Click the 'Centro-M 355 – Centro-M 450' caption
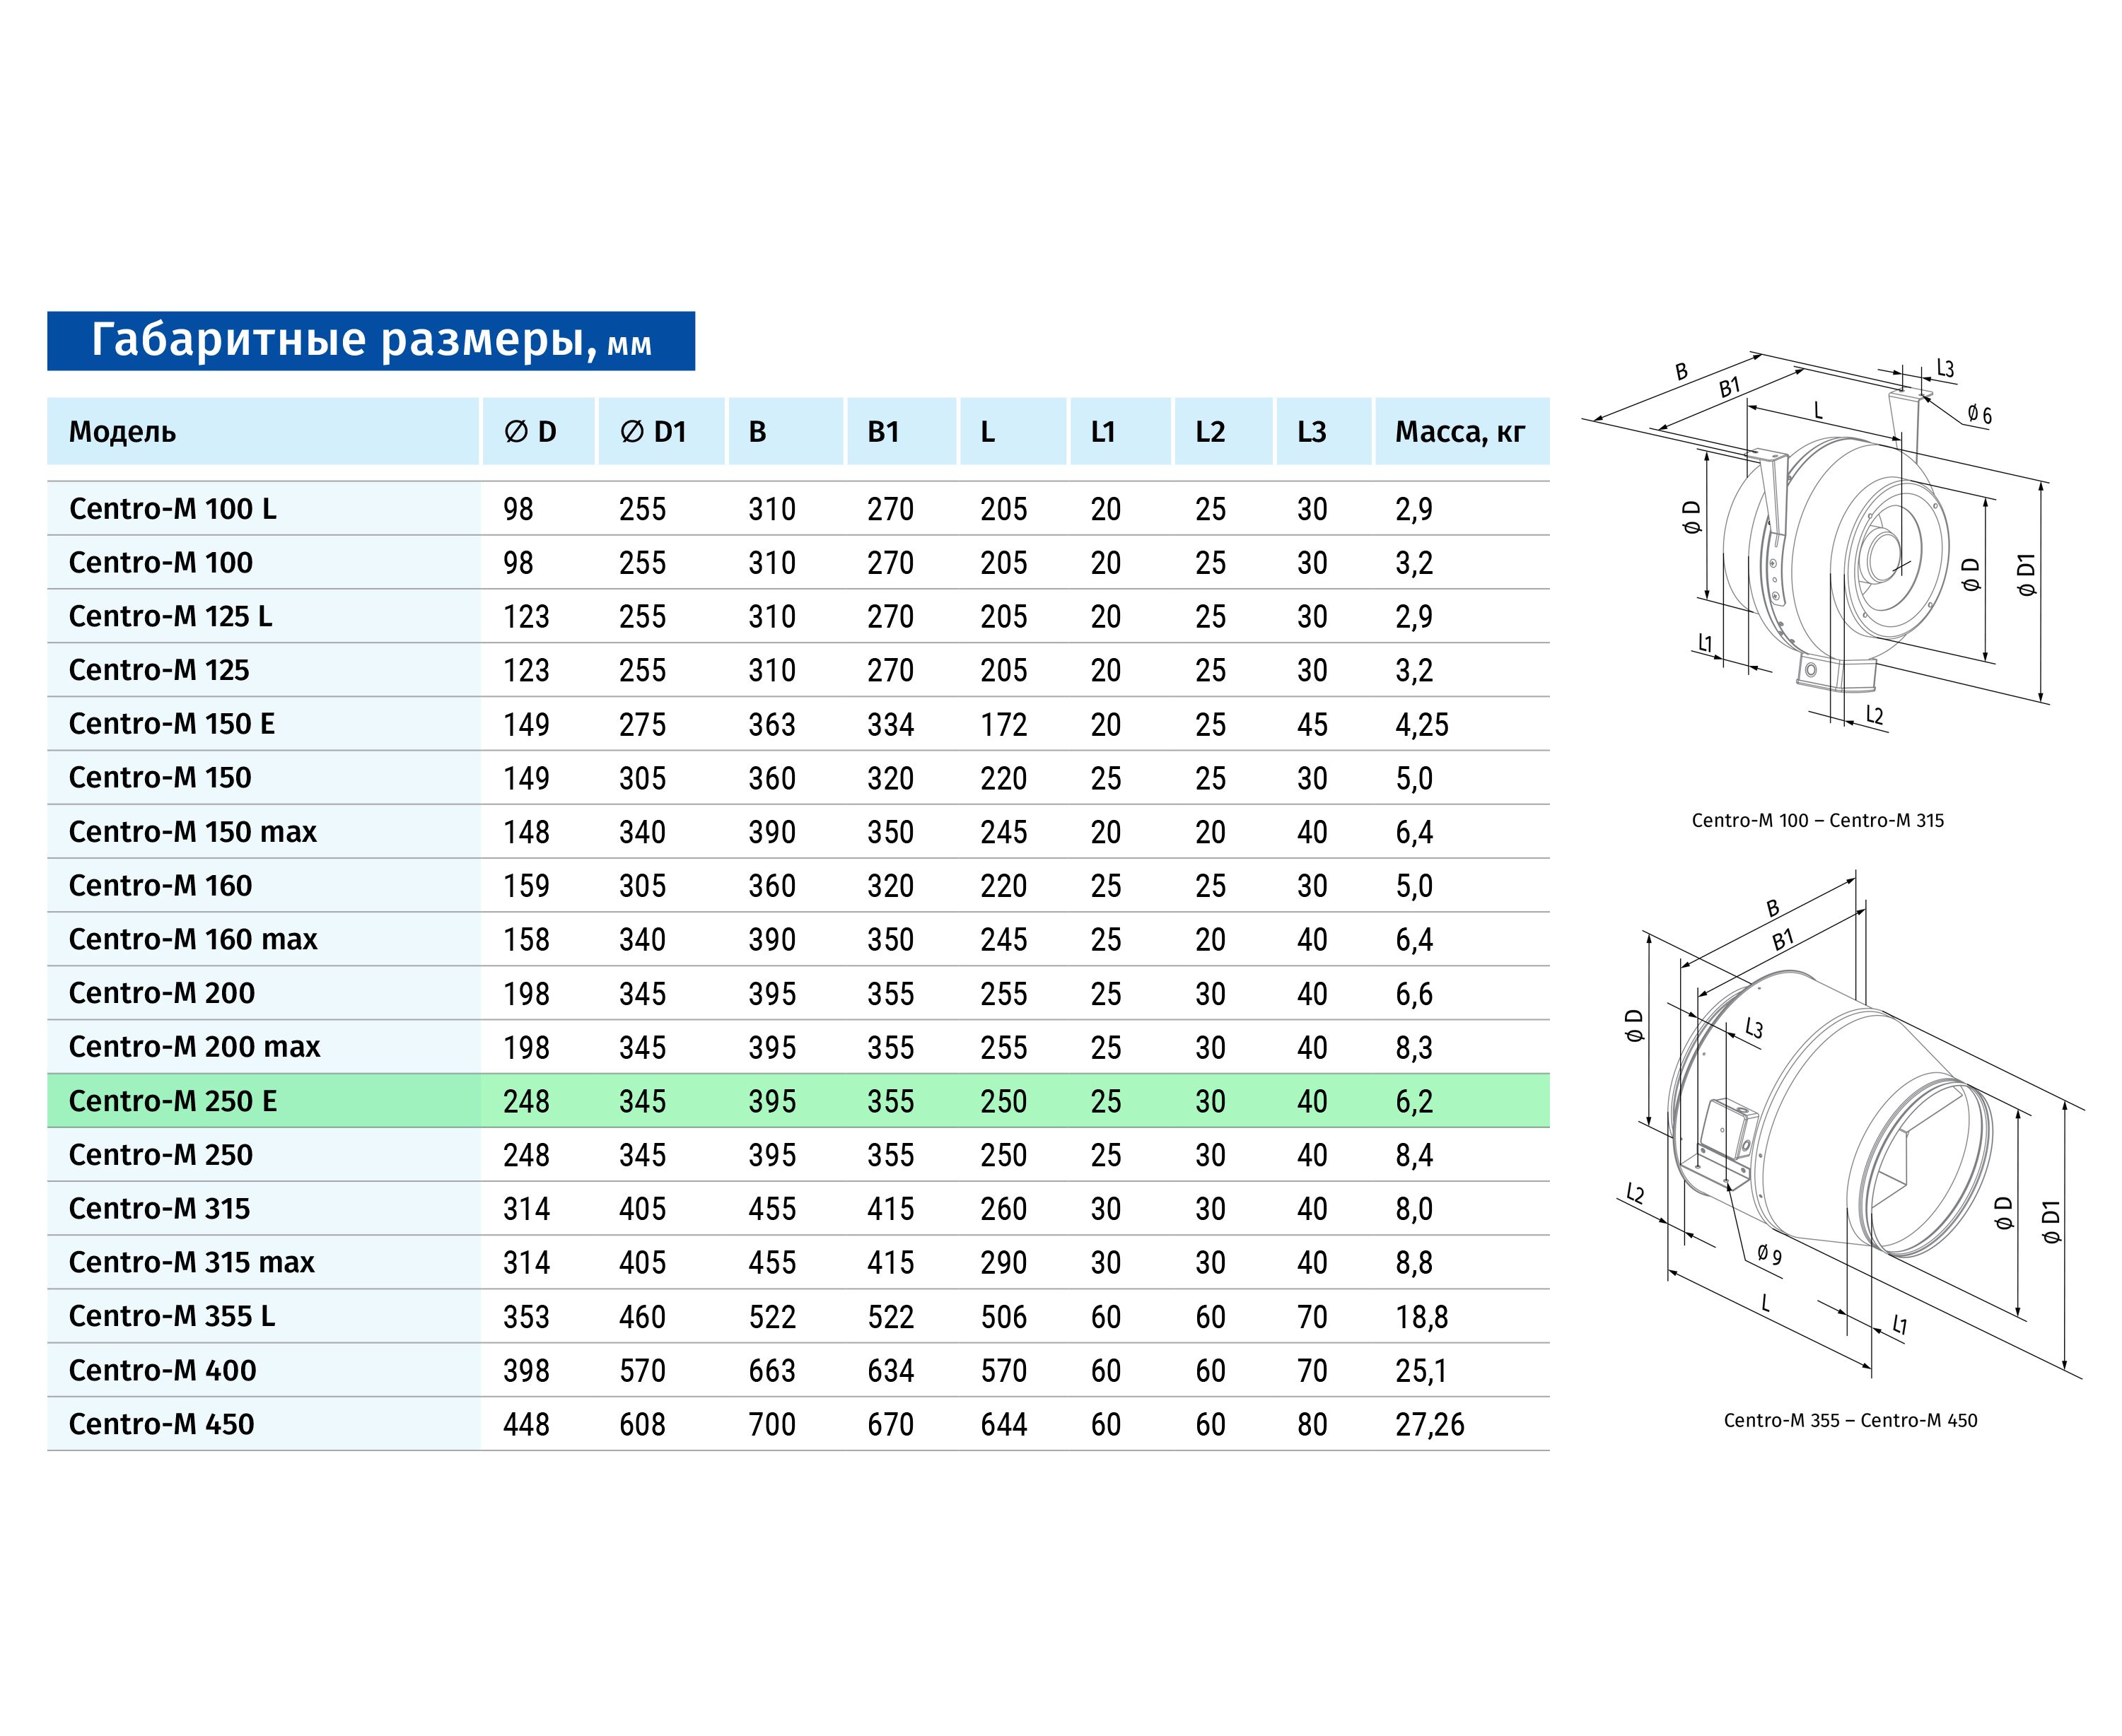 pyautogui.click(x=1850, y=1420)
